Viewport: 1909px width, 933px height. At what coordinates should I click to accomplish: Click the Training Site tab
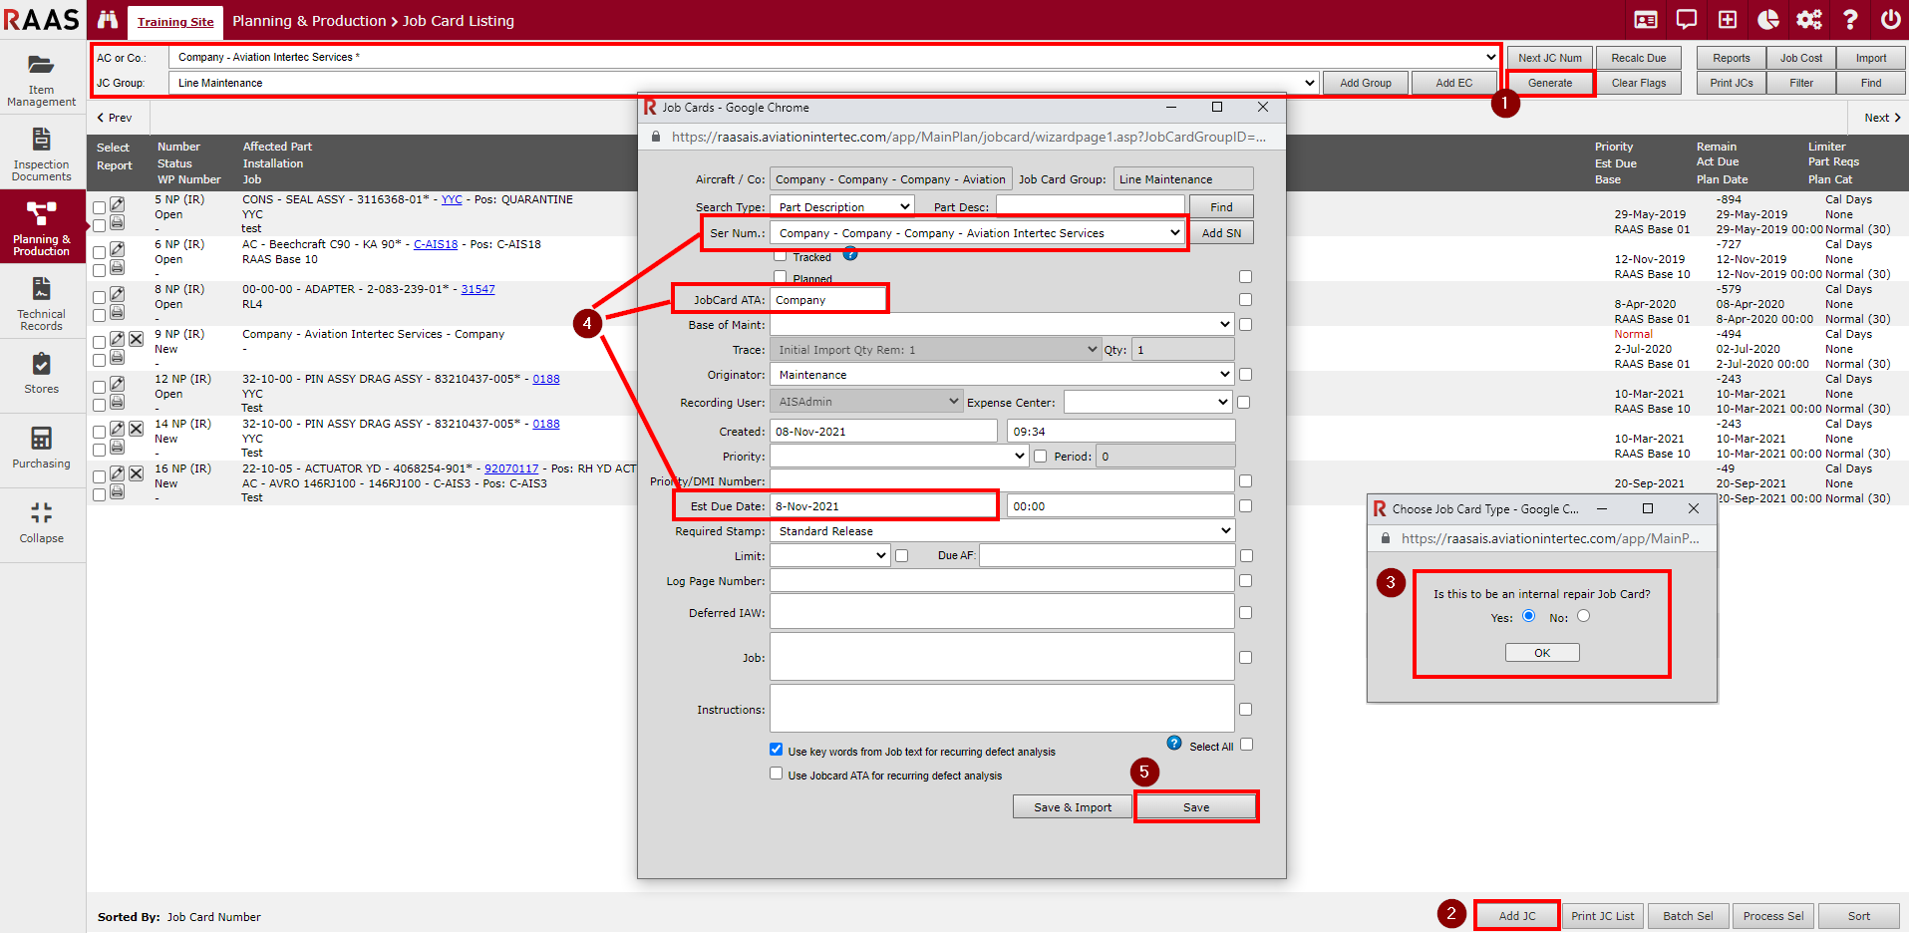[175, 22]
